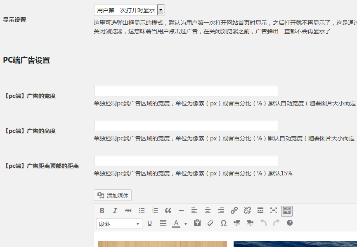Focus the 【pc端】广告的高度 text box

click(x=186, y=126)
